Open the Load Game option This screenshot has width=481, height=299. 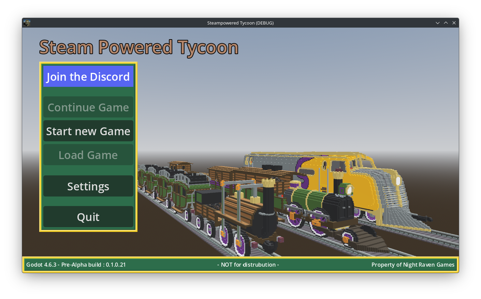tap(88, 155)
